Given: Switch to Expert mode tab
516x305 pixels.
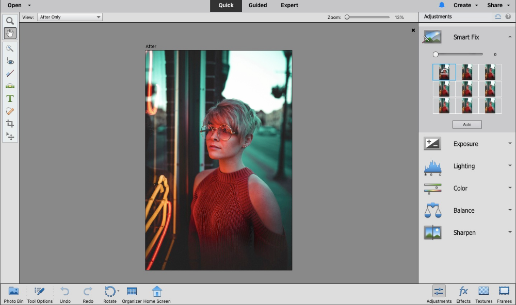Looking at the screenshot, I should pos(289,6).
